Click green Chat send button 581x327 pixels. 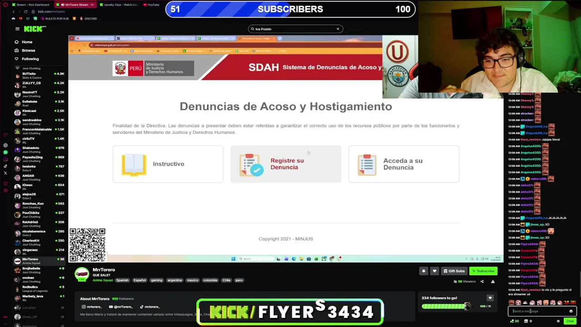click(570, 321)
